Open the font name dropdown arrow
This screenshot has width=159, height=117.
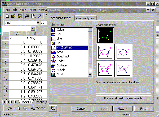click(x=38, y=23)
